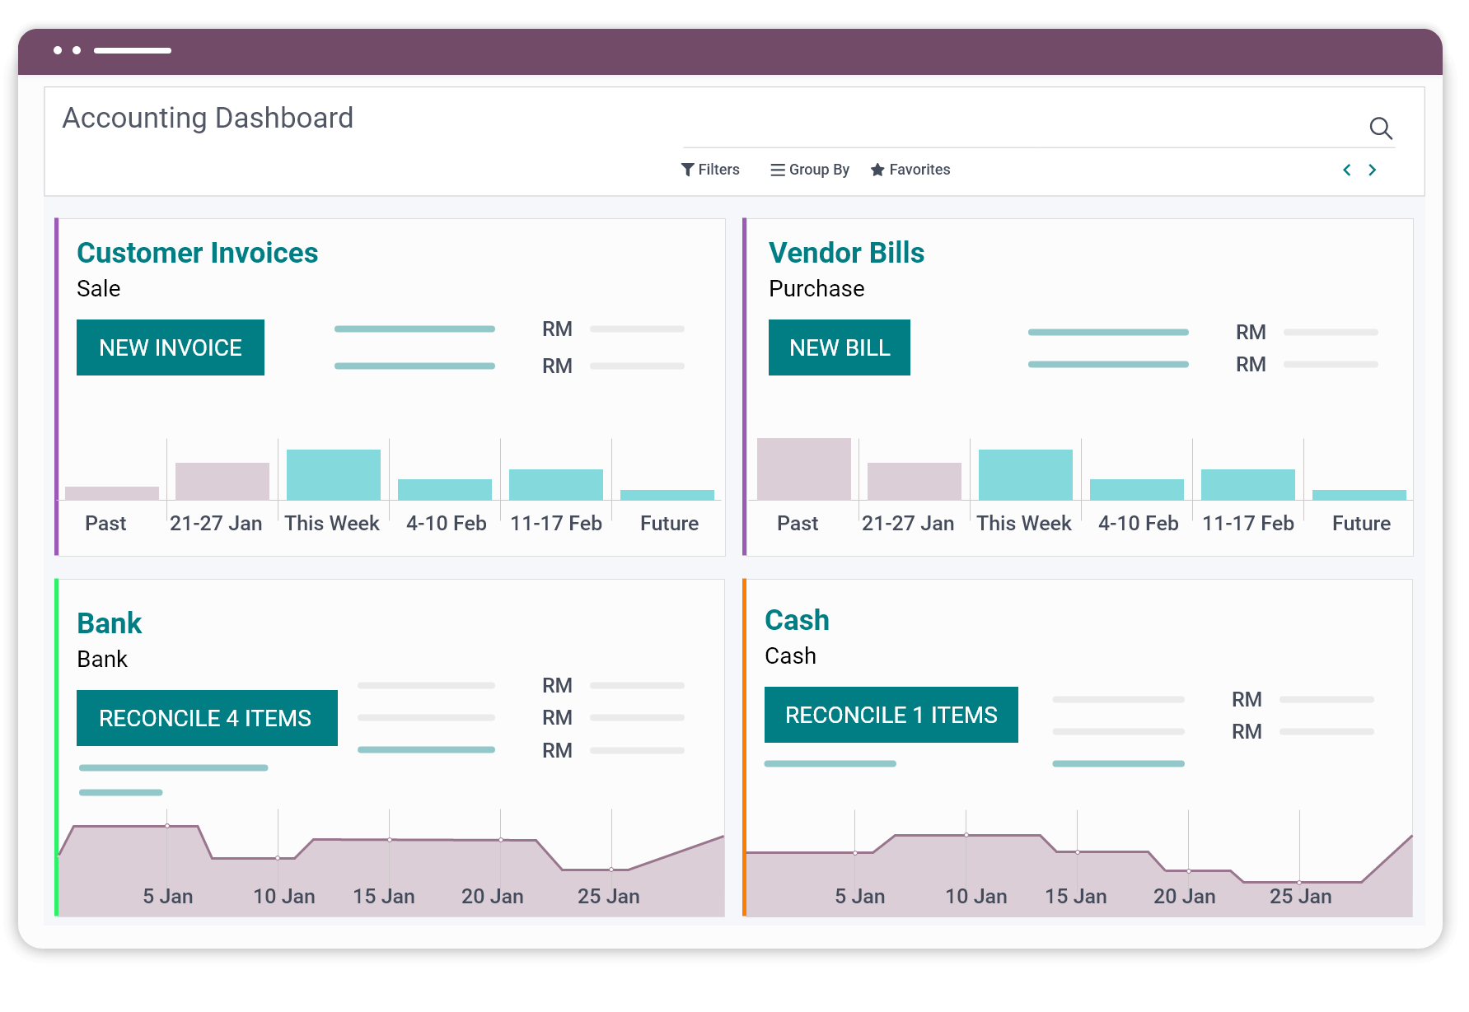Screen dimensions: 1469x1012
Task: Click the NEW INVOICE button
Action: click(x=170, y=347)
